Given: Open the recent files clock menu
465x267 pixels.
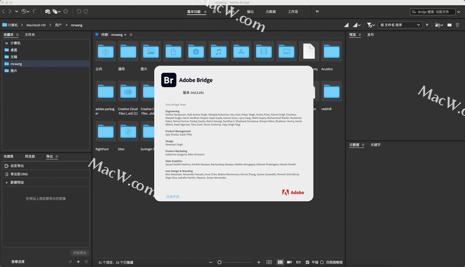Looking at the screenshot, I should (x=25, y=12).
